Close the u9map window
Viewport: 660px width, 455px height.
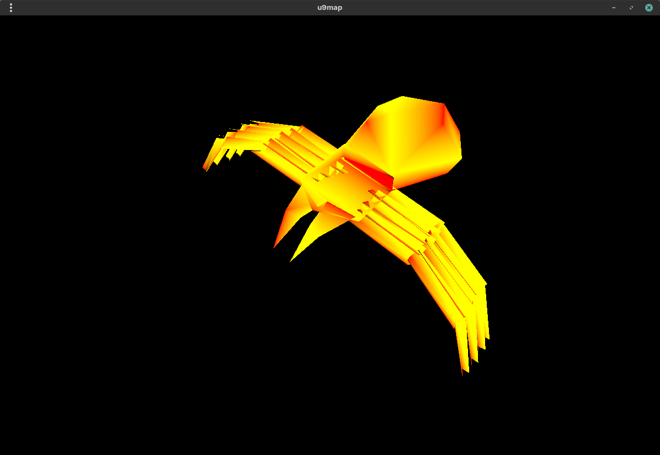tap(649, 8)
